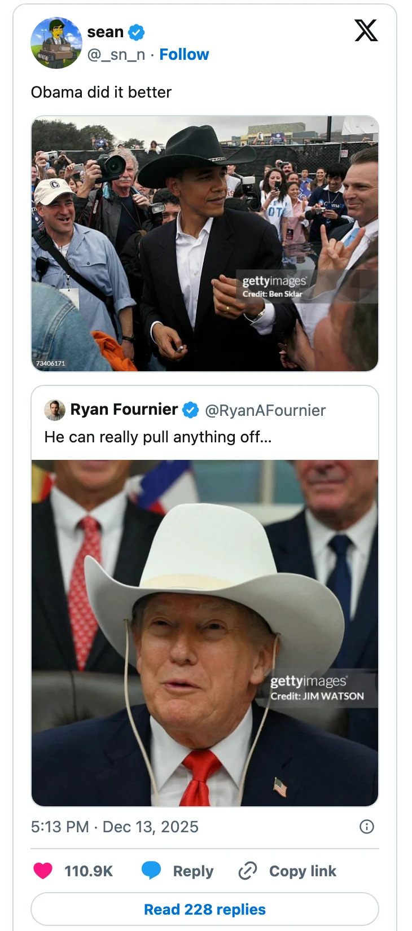The width and height of the screenshot is (412, 931).
Task: Follow the @_sn_n account
Action: (x=184, y=54)
